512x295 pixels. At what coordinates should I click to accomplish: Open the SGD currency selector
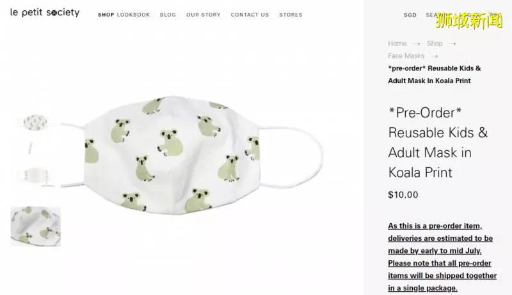[410, 15]
